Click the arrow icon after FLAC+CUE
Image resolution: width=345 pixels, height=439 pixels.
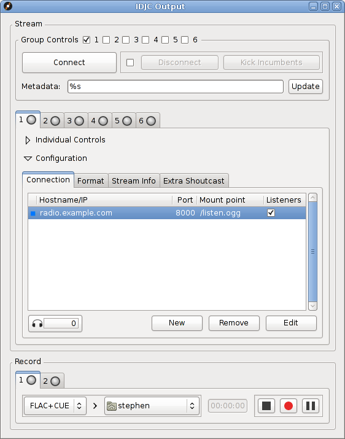coord(95,406)
